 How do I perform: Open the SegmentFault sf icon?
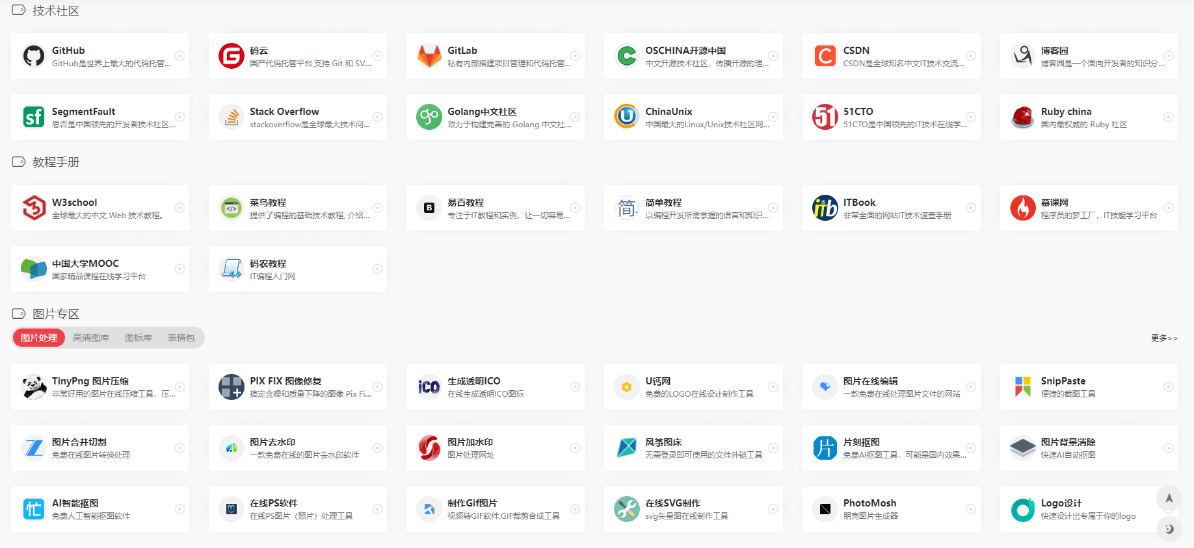tap(34, 118)
